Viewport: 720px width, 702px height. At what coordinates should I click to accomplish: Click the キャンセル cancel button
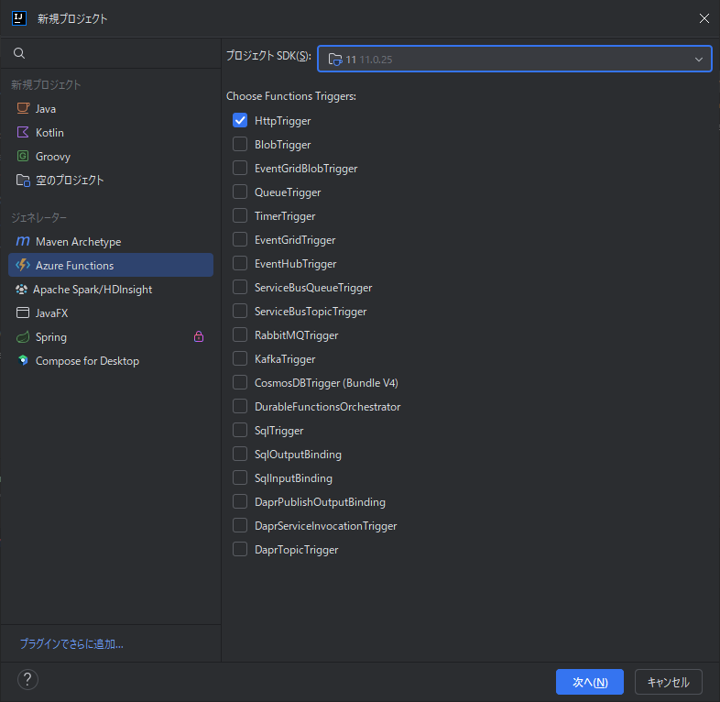[x=668, y=682]
